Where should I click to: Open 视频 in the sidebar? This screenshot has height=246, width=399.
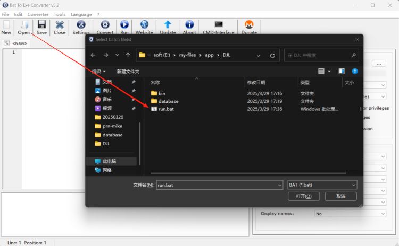click(107, 108)
